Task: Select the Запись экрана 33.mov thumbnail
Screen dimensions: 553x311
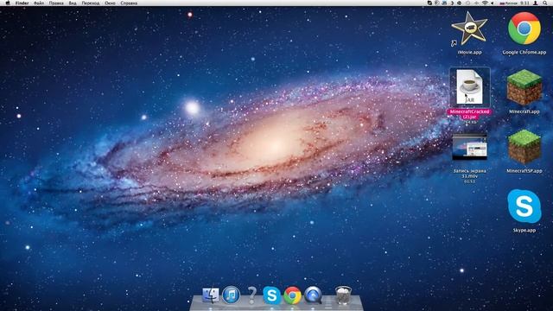Action: (x=469, y=147)
